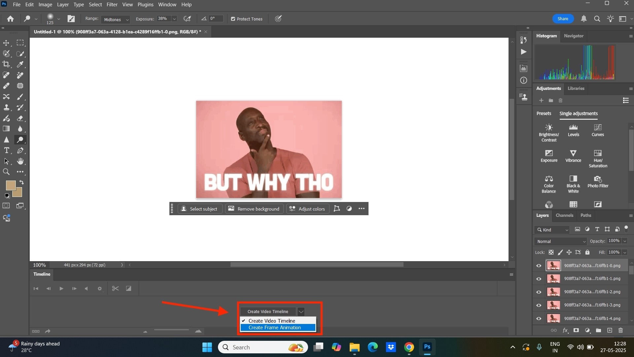
Task: Select the Hand tool
Action: coord(20,161)
